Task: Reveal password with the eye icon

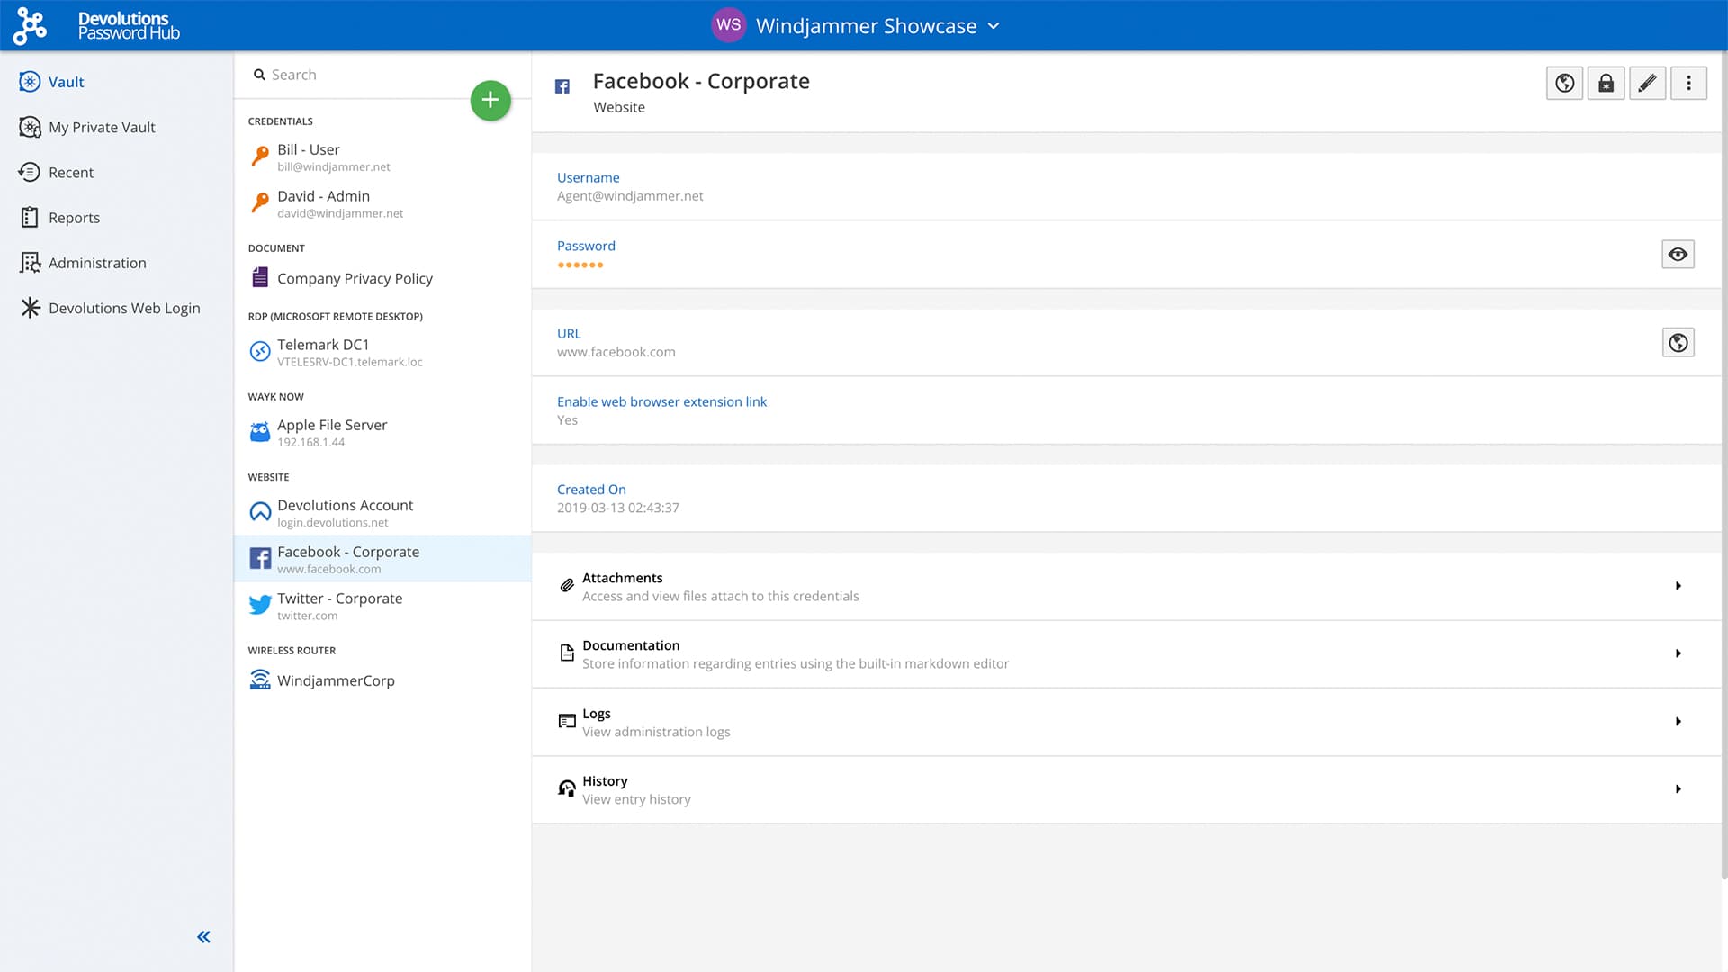Action: (1678, 255)
